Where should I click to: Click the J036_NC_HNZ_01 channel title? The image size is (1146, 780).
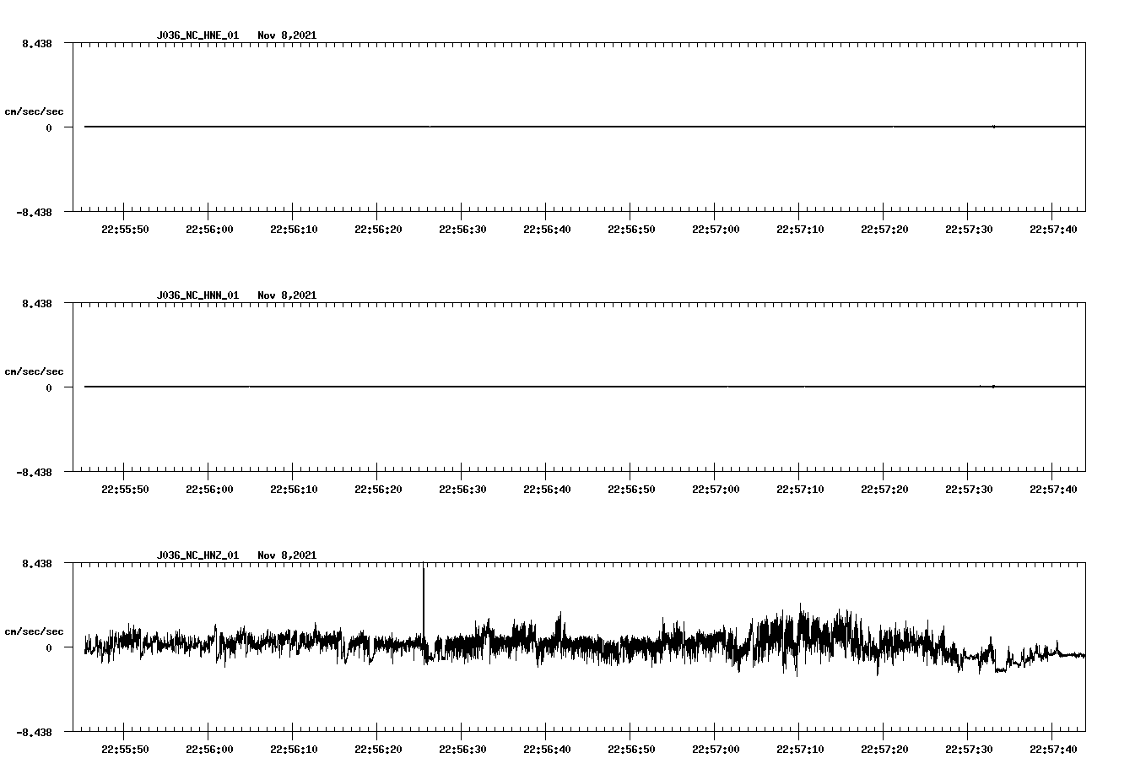[197, 555]
